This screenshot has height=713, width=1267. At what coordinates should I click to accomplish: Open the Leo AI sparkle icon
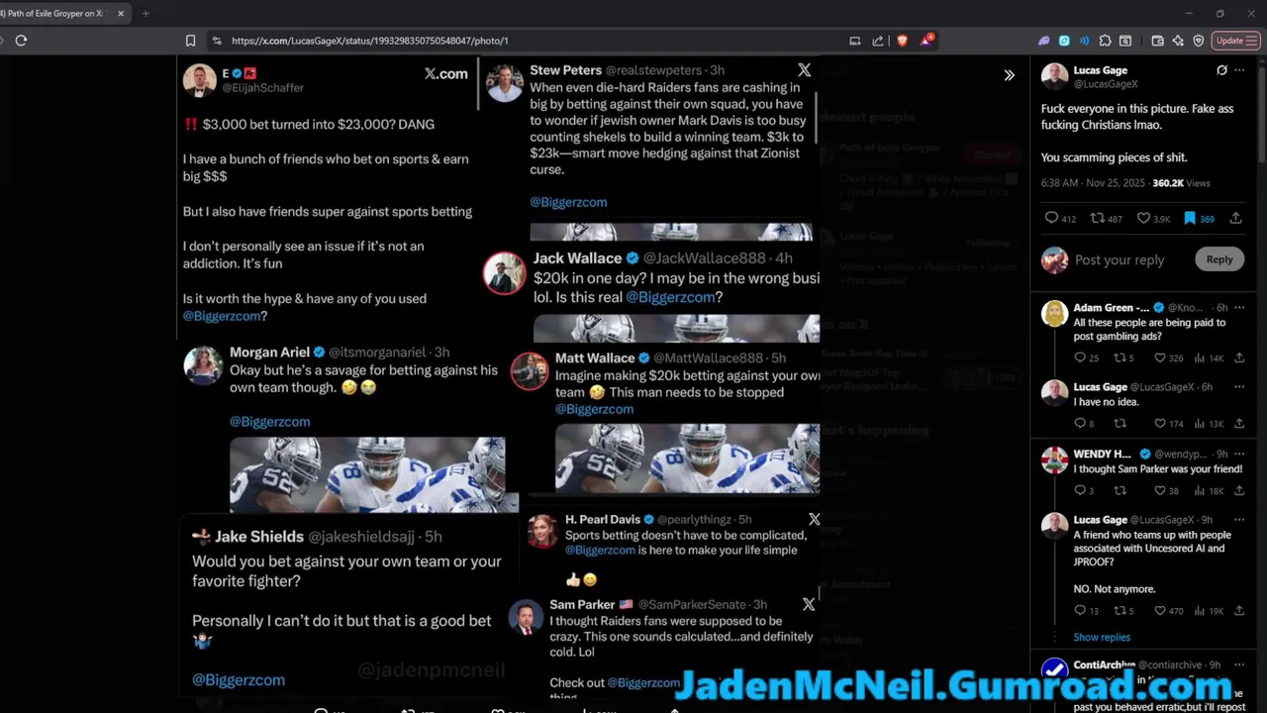coord(1178,41)
